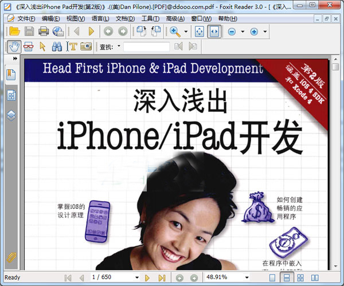Screen dimensions: 344x286
Task: Open Search with the binoculars icon
Action: tap(57, 46)
